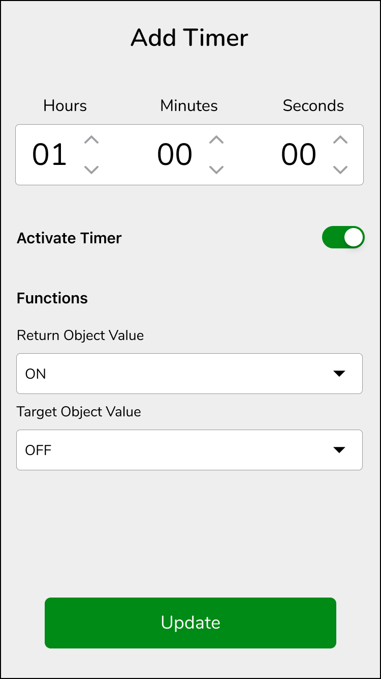Click the Functions section heading
The height and width of the screenshot is (679, 381).
[x=52, y=298]
